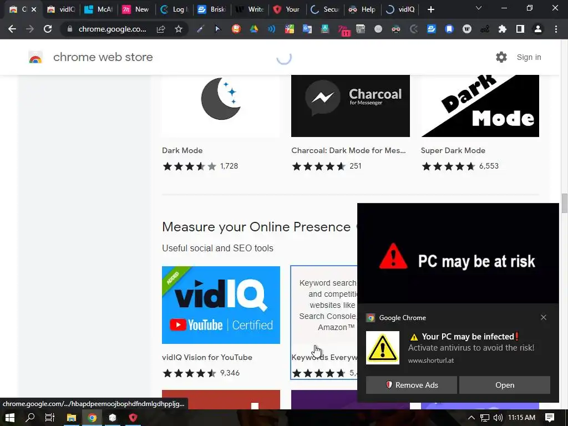Click the 6,553 ratings count
Viewport: 568px width, 426px height.
click(x=489, y=166)
